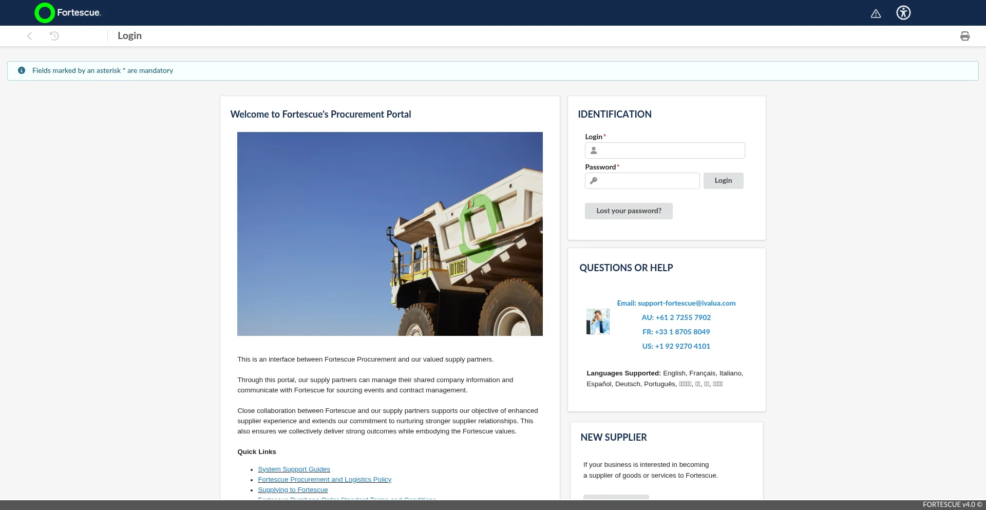Focus the Login username field
Image resolution: width=986 pixels, height=510 pixels.
[x=670, y=150]
